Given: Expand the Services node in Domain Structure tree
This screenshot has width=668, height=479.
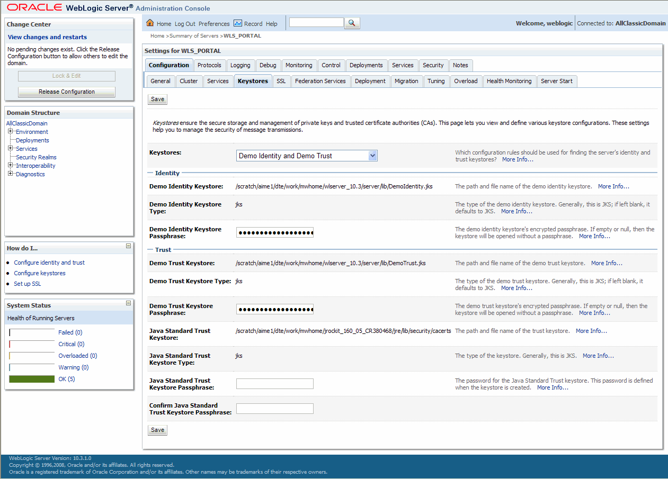Looking at the screenshot, I should pos(11,148).
